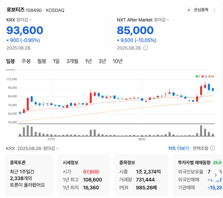Click the 1년 최저 value 16,360
The image size is (223, 198).
tap(91, 188)
